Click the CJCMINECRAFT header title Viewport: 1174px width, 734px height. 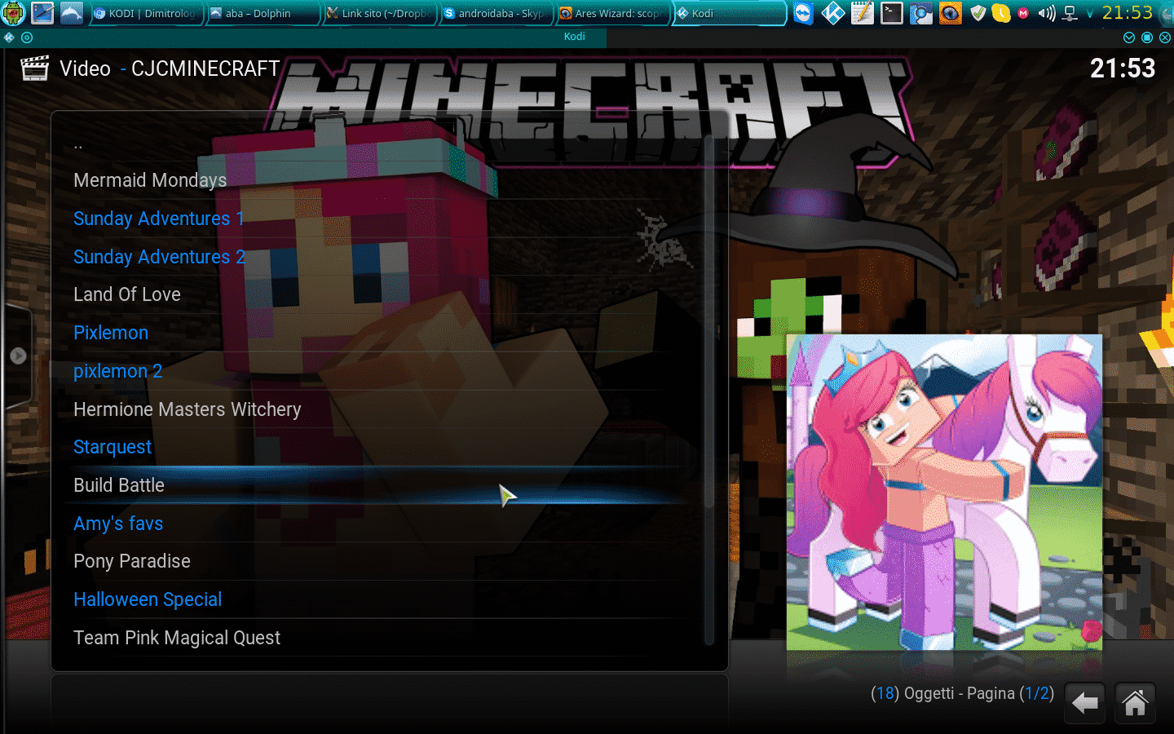[x=205, y=69]
